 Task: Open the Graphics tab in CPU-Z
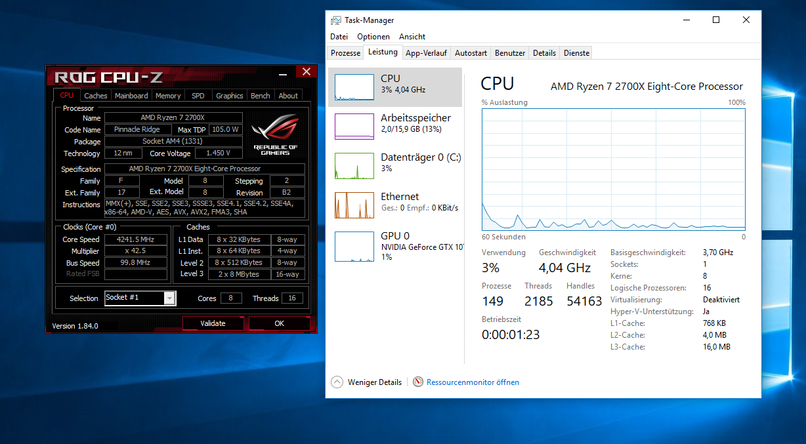pyautogui.click(x=230, y=96)
